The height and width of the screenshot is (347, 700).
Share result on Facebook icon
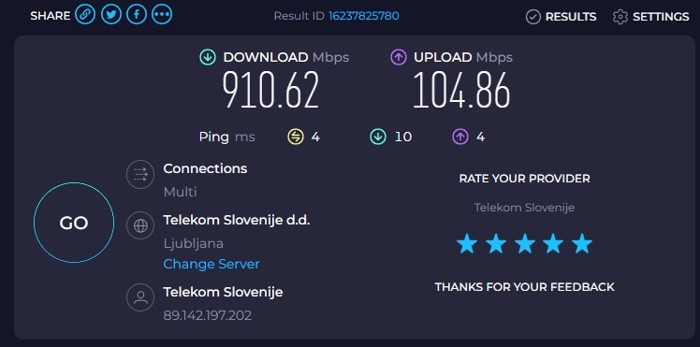137,14
